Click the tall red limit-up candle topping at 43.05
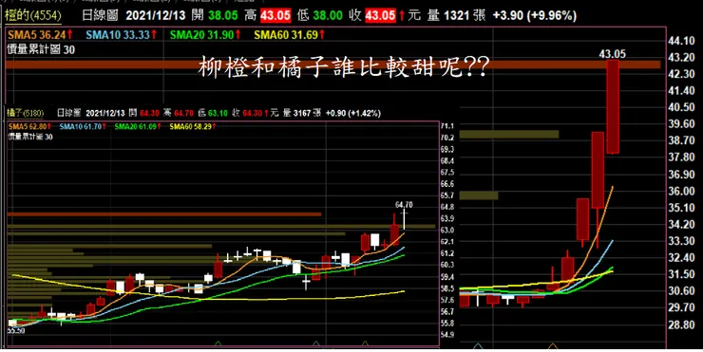The height and width of the screenshot is (352, 703). coord(613,106)
